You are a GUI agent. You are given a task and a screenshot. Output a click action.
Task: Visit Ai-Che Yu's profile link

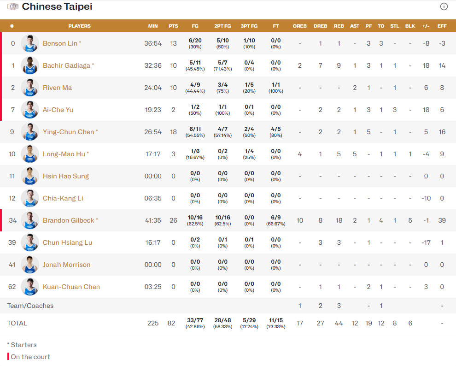click(58, 110)
